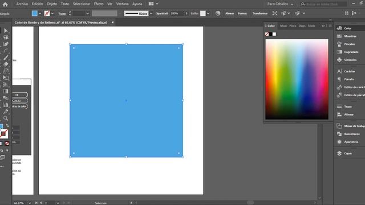The image size is (365, 205).
Task: Click the black swatch in Color panel
Action: point(270,34)
